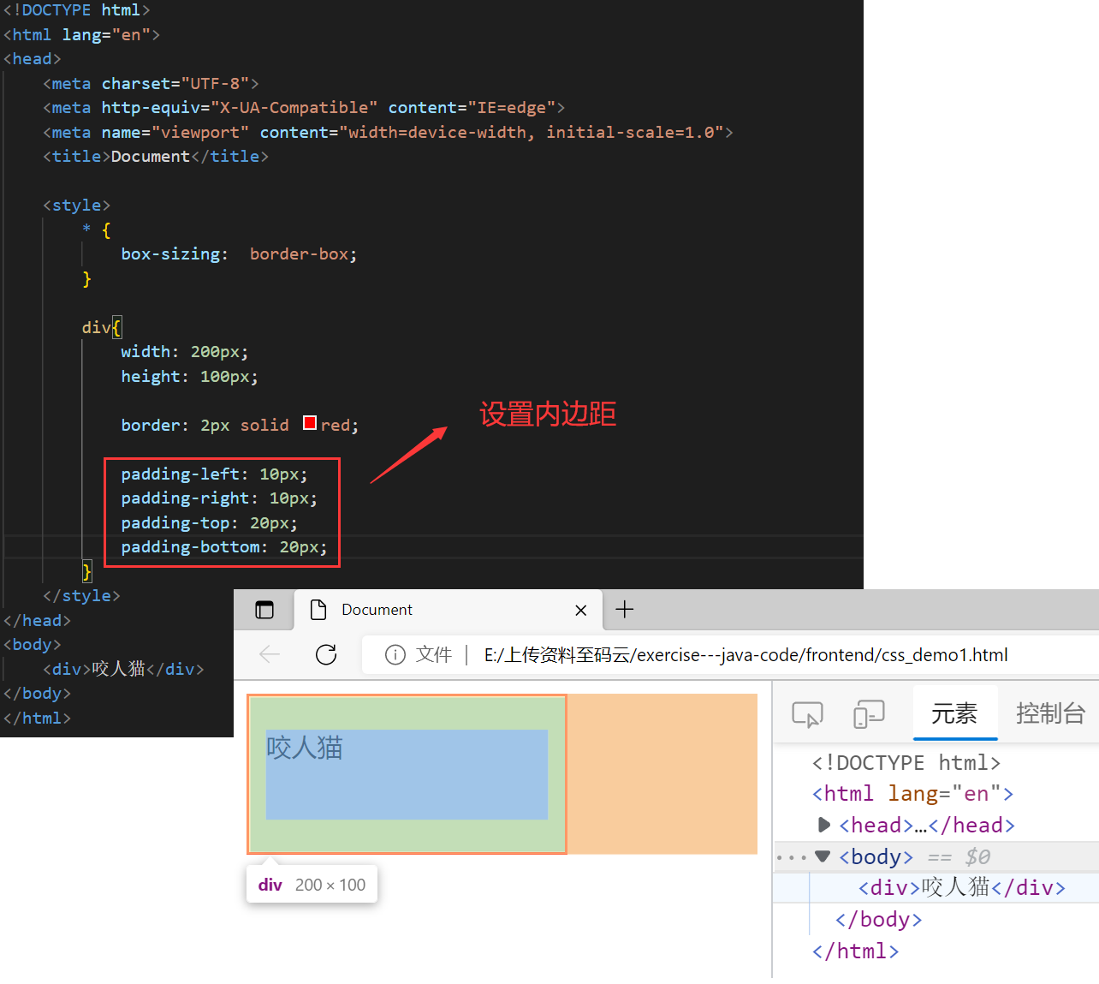Expand the head node in DevTools
1099x984 pixels.
click(x=824, y=826)
